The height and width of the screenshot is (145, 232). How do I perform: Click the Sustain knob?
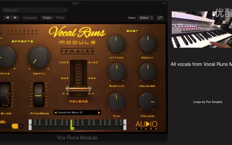coord(117,72)
